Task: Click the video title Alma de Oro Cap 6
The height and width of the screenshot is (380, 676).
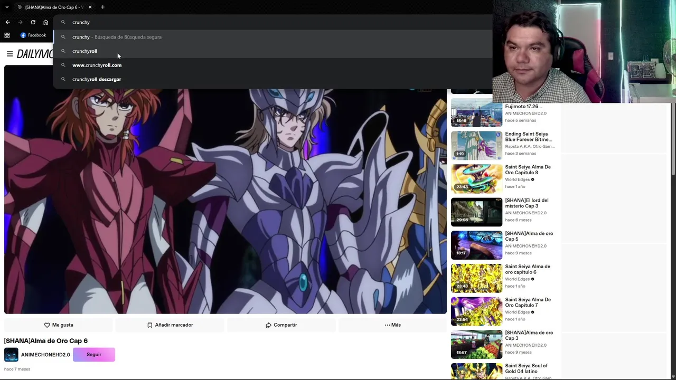Action: click(x=46, y=341)
